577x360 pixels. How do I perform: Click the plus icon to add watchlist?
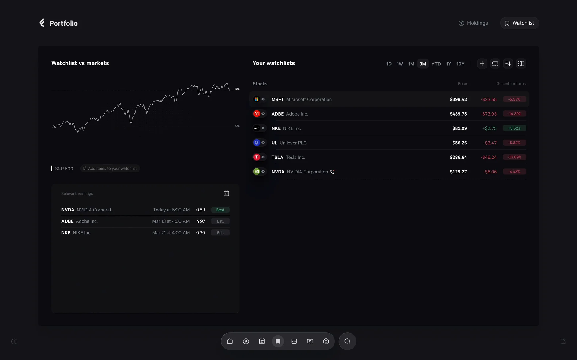[x=482, y=64]
